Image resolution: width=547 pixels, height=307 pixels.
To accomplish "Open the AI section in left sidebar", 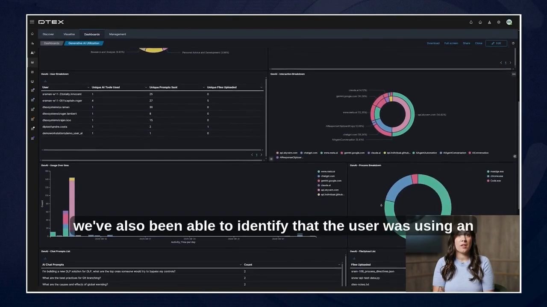I will coord(32,53).
